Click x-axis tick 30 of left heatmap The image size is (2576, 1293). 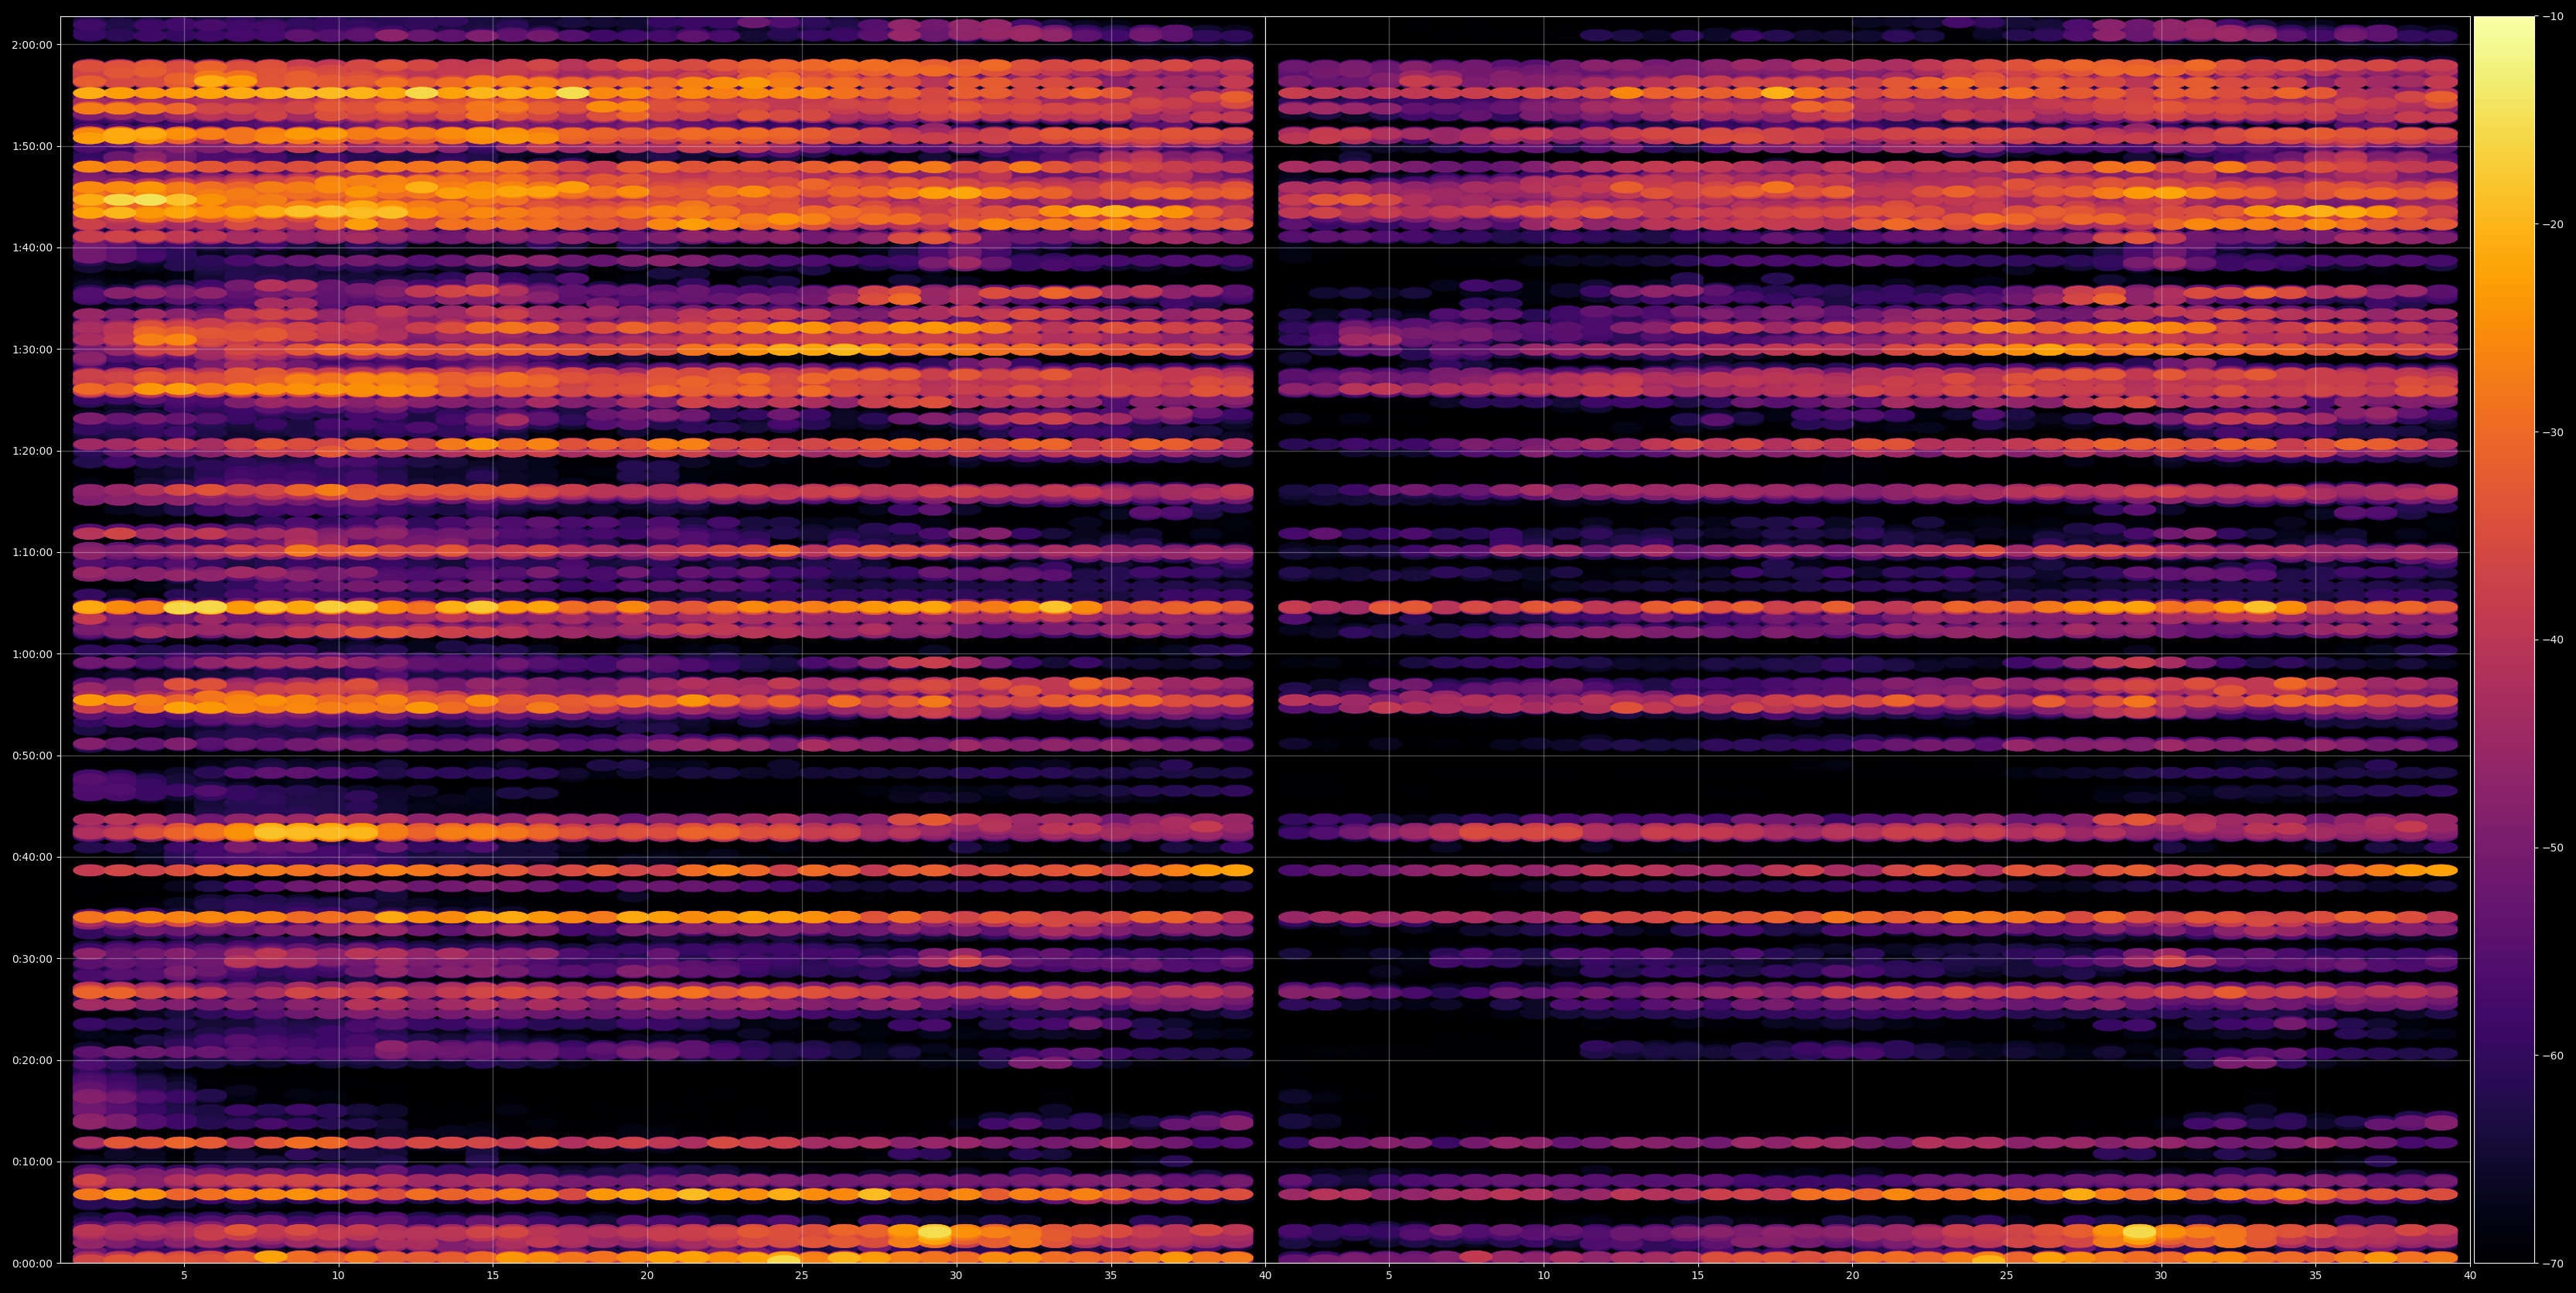(x=956, y=1275)
